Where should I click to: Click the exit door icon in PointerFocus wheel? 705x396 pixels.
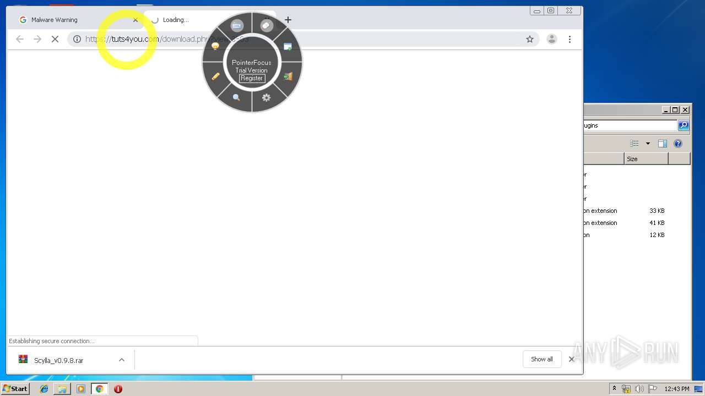[288, 76]
